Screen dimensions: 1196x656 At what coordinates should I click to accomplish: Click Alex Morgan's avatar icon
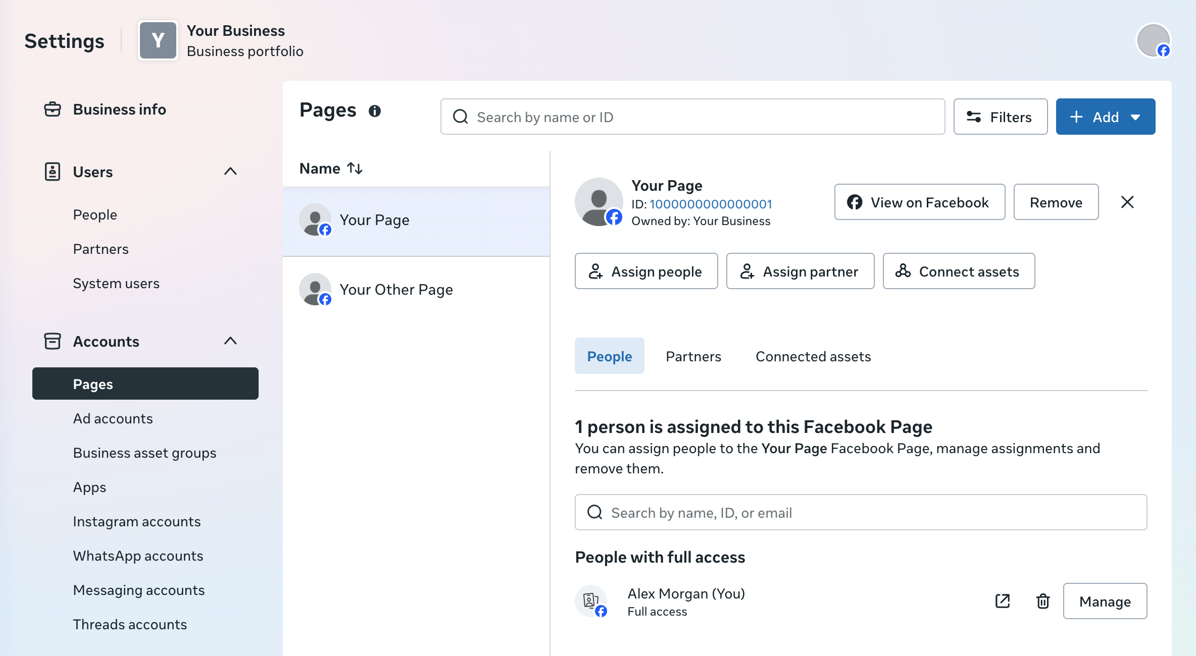591,601
